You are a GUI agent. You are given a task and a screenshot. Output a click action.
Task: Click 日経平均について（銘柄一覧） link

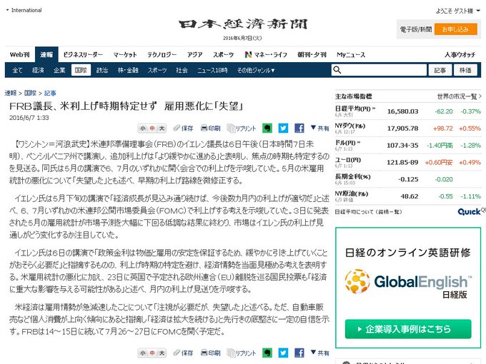368,212
